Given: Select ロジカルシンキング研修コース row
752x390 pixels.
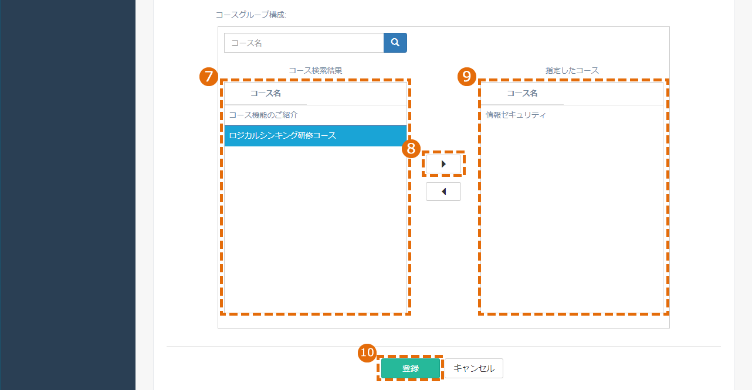Looking at the screenshot, I should 316,136.
